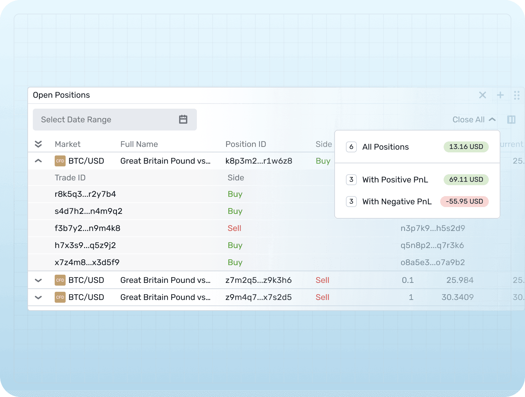Select trade h7x3s9...q5z9j2
Viewport: 525px width, 397px height.
pos(85,245)
